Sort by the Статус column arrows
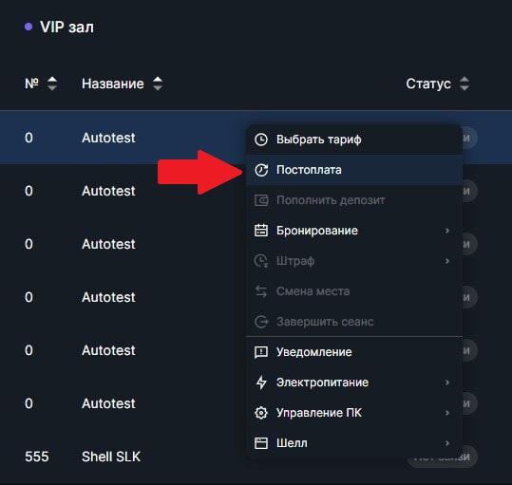The width and height of the screenshot is (512, 485). 465,84
